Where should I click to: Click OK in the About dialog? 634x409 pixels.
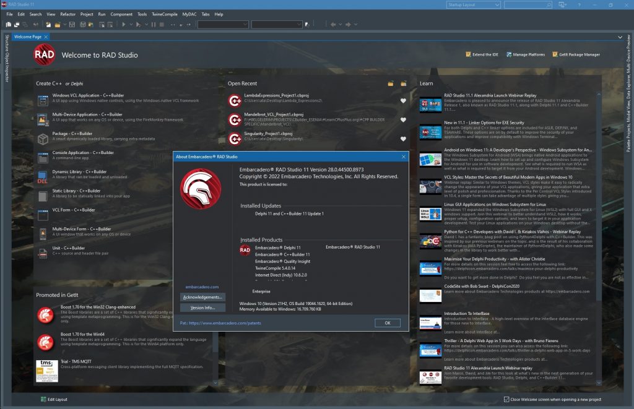click(x=388, y=323)
